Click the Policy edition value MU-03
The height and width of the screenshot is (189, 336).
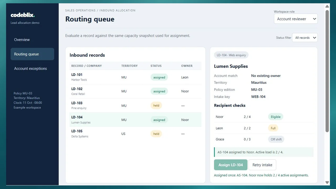point(257,90)
